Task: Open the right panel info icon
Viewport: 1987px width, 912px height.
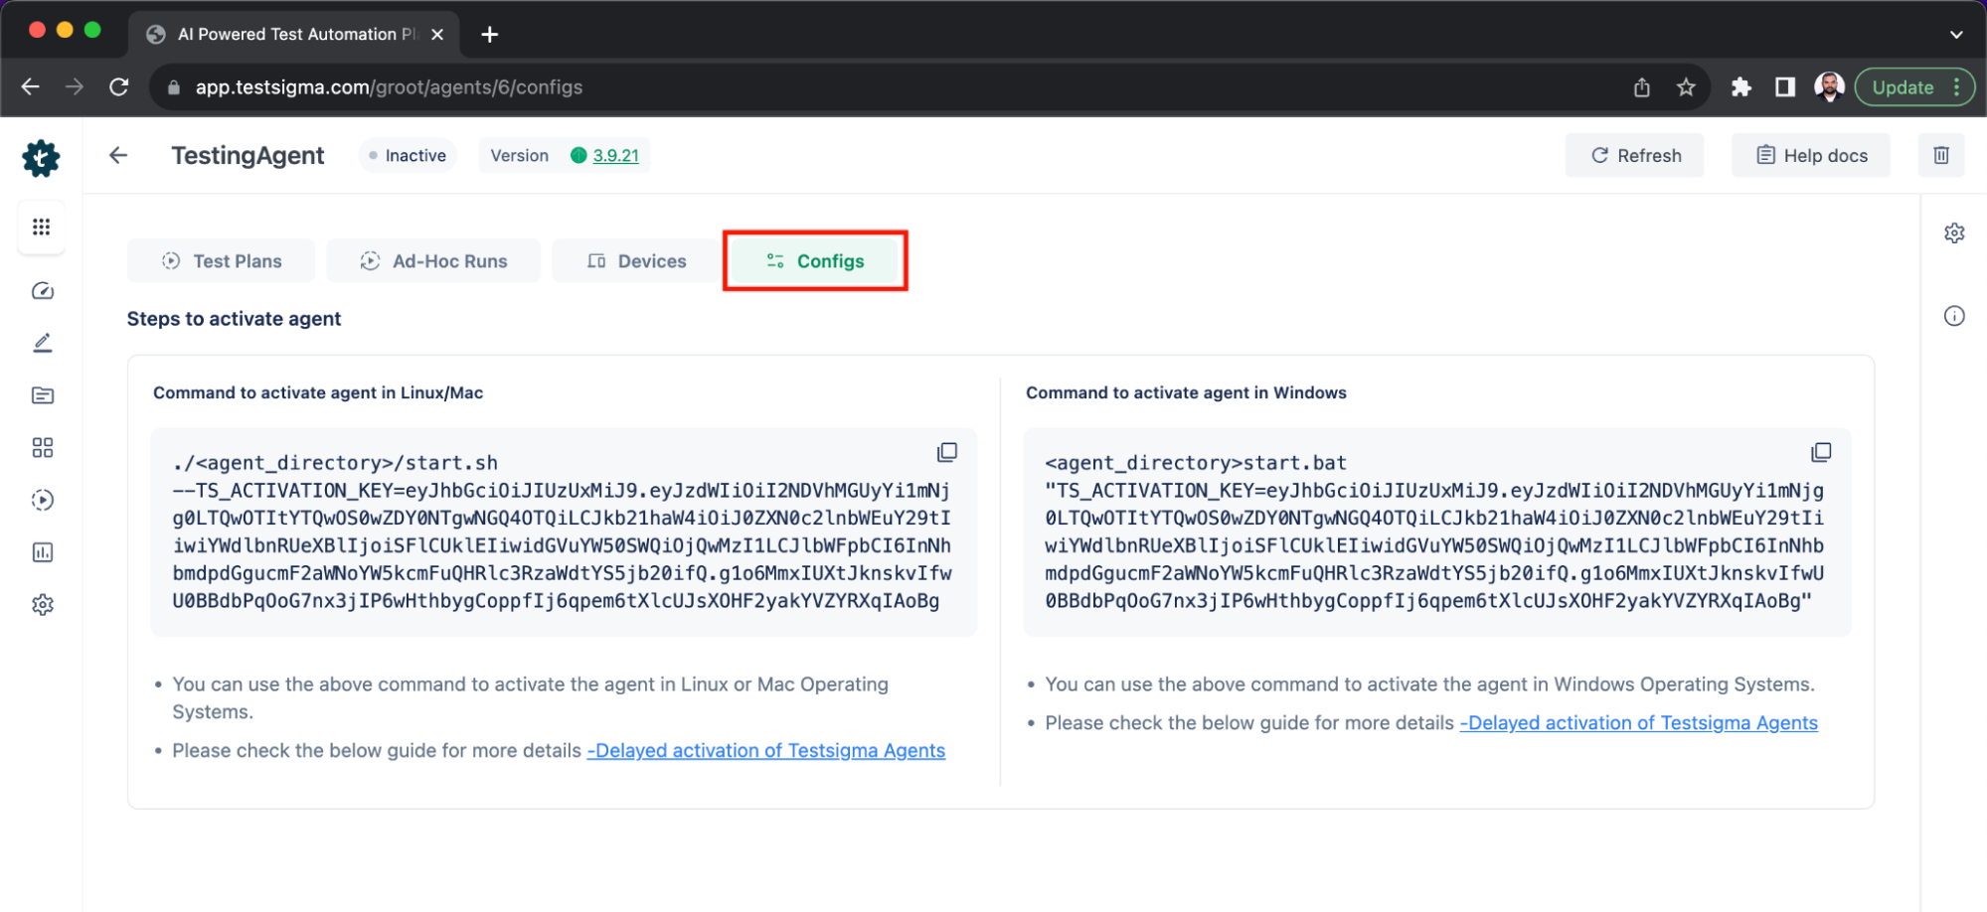Action: pos(1954,317)
